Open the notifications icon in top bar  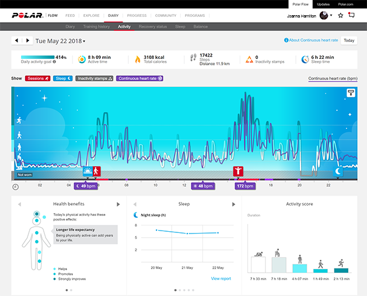[x=352, y=15]
